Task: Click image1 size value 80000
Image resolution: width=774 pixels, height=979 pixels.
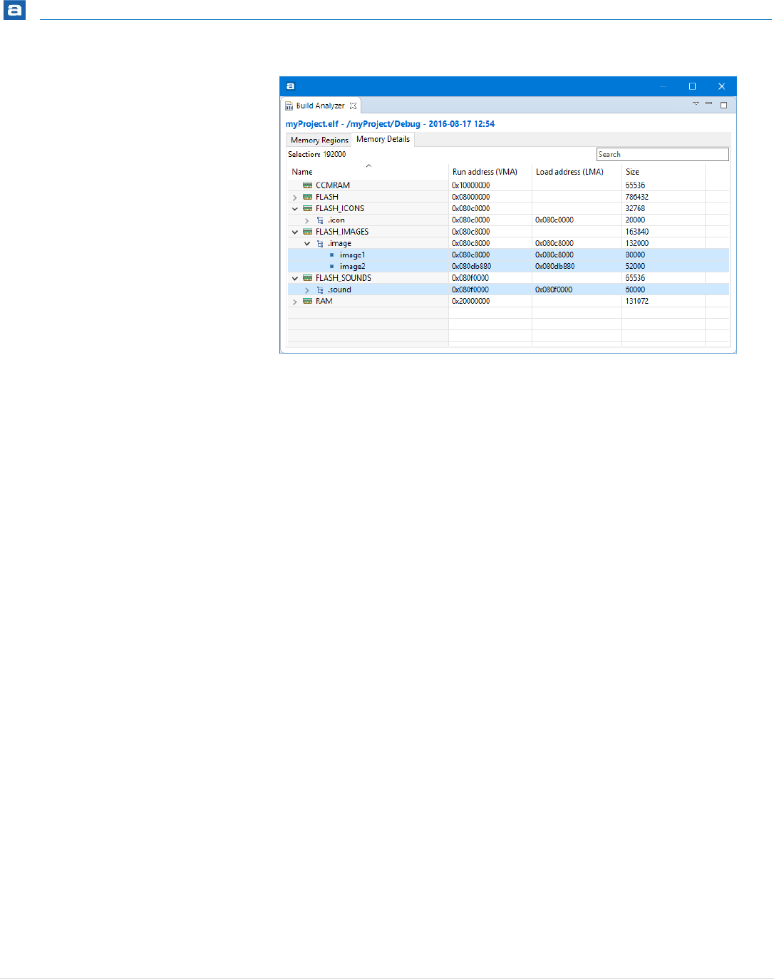Action: pos(635,255)
